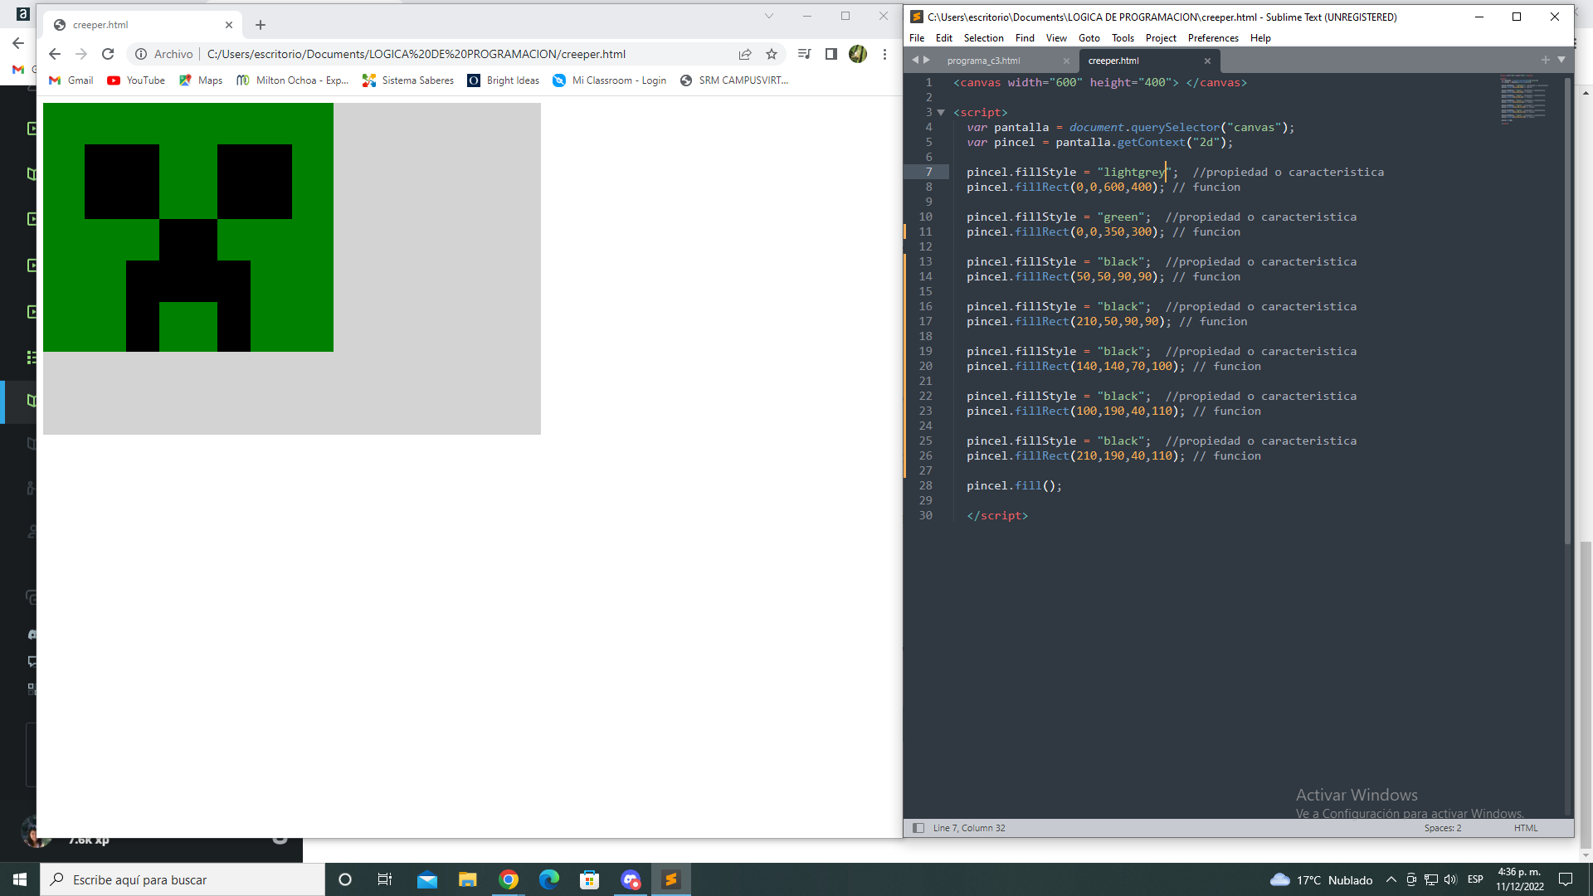Screen dimensions: 1593x896
Task: Open Chrome from taskbar
Action: tap(509, 879)
